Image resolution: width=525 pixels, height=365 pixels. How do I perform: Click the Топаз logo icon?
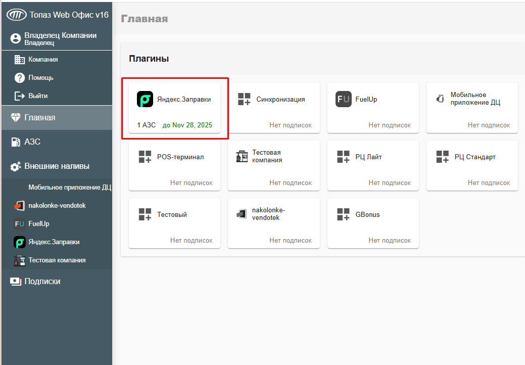[16, 15]
